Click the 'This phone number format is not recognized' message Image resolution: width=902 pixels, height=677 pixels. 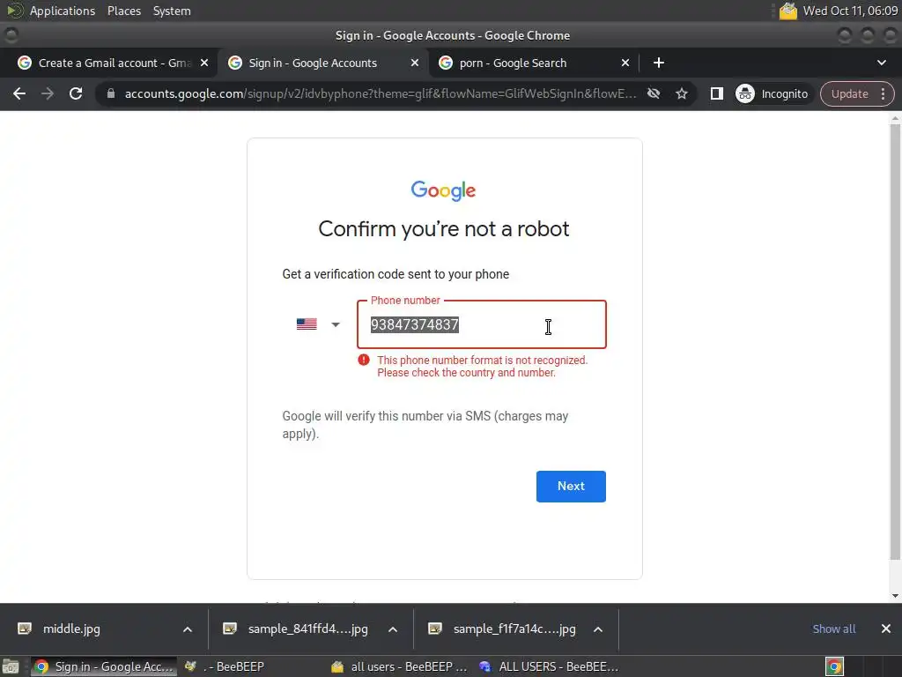(x=482, y=366)
